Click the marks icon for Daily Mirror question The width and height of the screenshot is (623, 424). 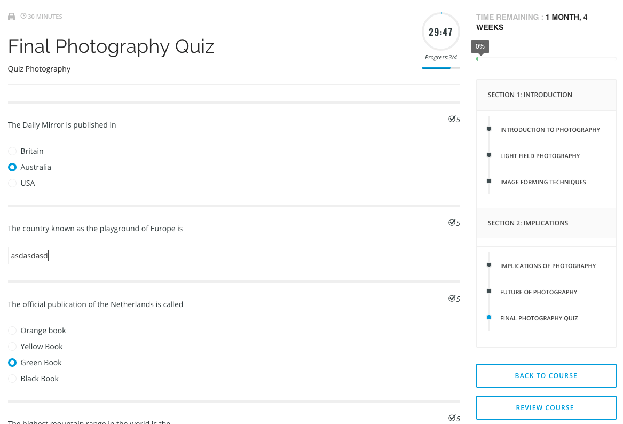pyautogui.click(x=452, y=119)
